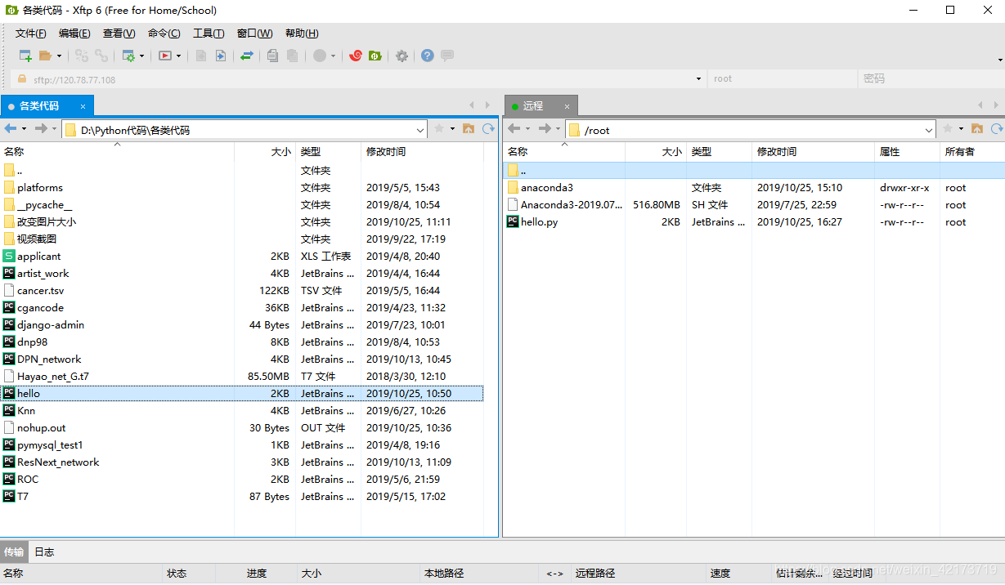This screenshot has width=1005, height=585.
Task: Open the 工具(T) menu
Action: [209, 33]
